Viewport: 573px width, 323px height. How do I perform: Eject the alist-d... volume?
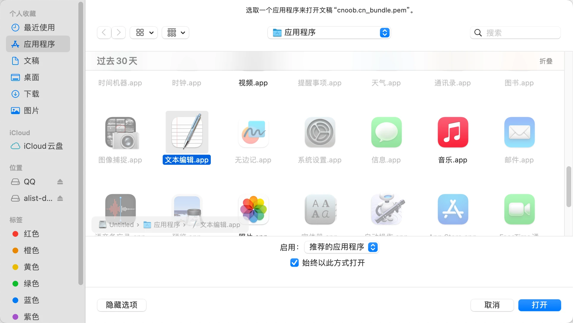coord(60,198)
